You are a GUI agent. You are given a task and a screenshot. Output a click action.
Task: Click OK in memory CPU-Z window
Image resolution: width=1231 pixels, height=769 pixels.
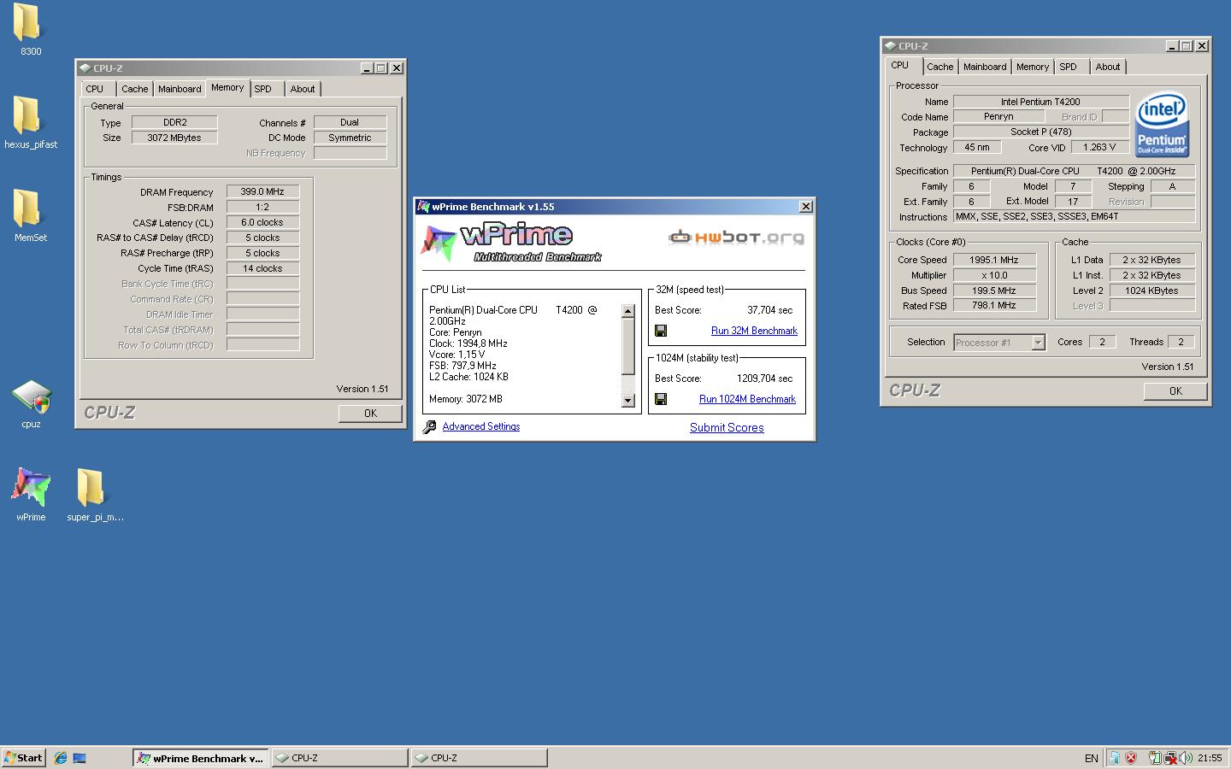pyautogui.click(x=370, y=414)
